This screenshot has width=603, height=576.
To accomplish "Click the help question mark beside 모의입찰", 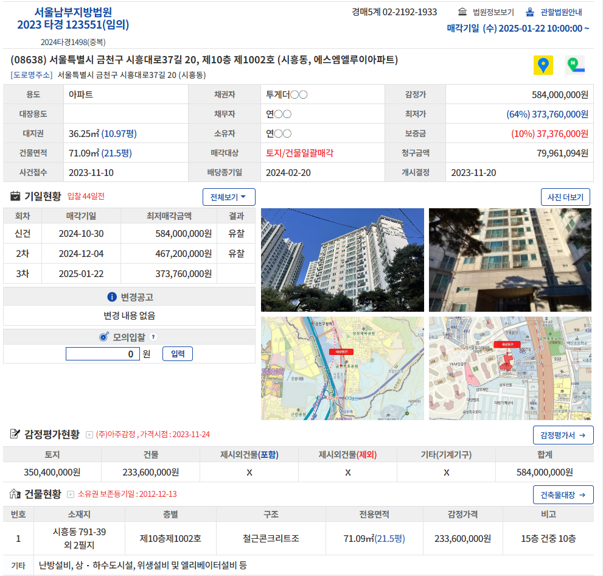I will [153, 337].
